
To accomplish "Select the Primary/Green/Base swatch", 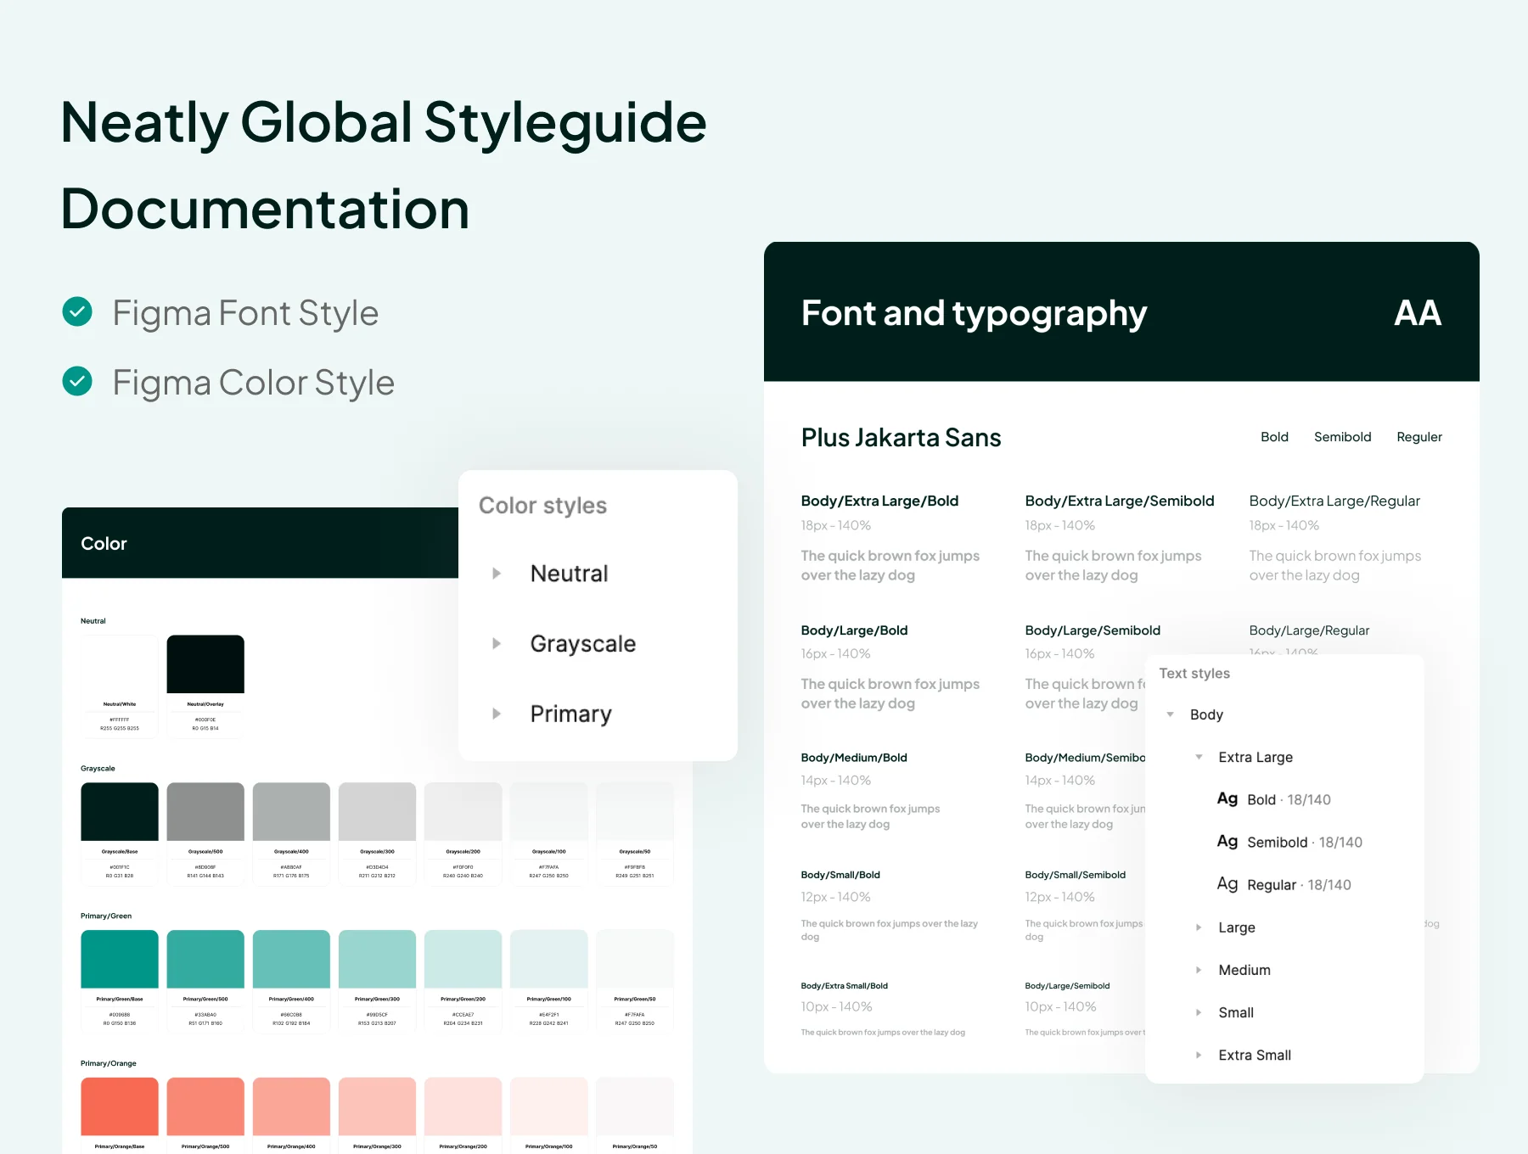I will click(120, 959).
